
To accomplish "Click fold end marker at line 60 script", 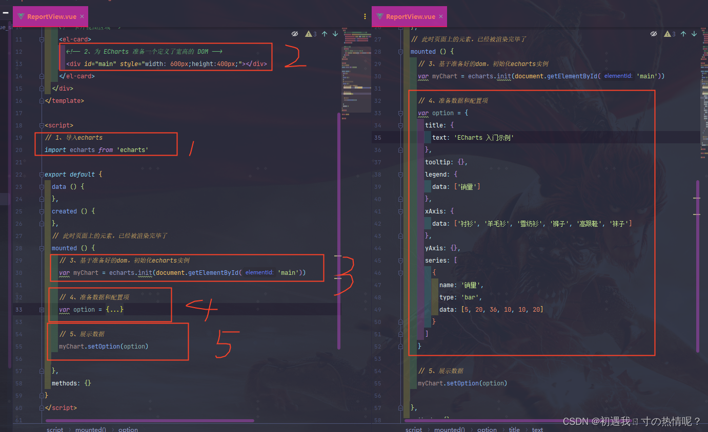I will pos(42,408).
